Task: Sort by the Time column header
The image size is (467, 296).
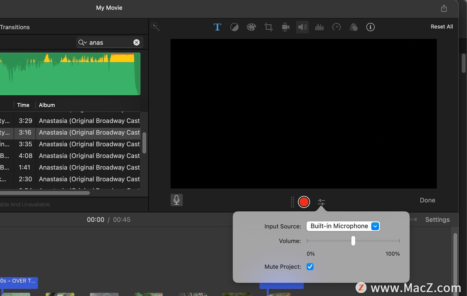Action: pyautogui.click(x=23, y=105)
